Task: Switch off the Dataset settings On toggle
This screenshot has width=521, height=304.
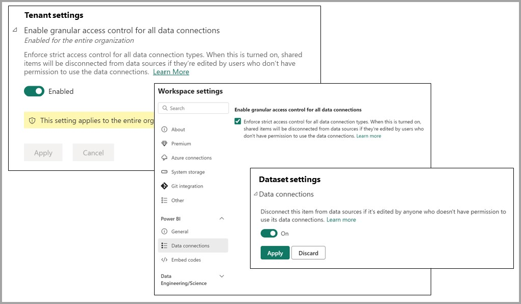Action: point(269,234)
